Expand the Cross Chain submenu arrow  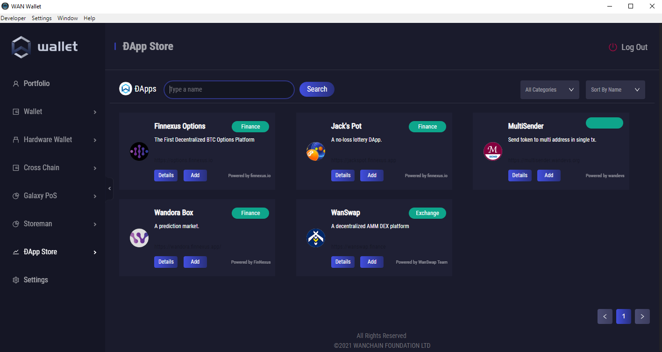[x=95, y=168]
